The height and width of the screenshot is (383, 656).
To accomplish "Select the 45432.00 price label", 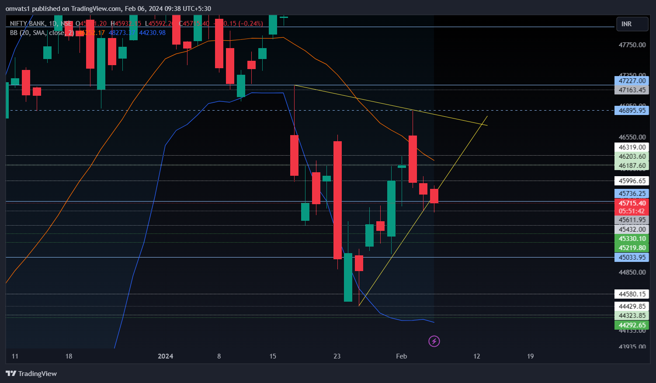I will (x=632, y=230).
